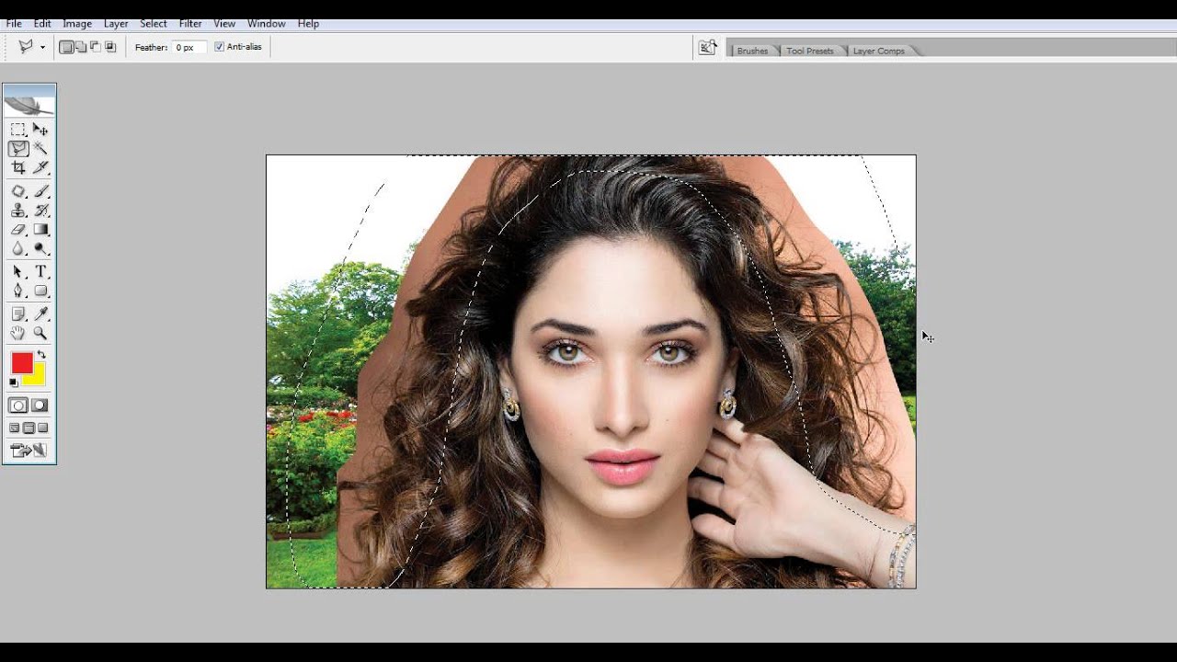Open the File Browser icon in options bar
The height and width of the screenshot is (662, 1177).
click(707, 47)
